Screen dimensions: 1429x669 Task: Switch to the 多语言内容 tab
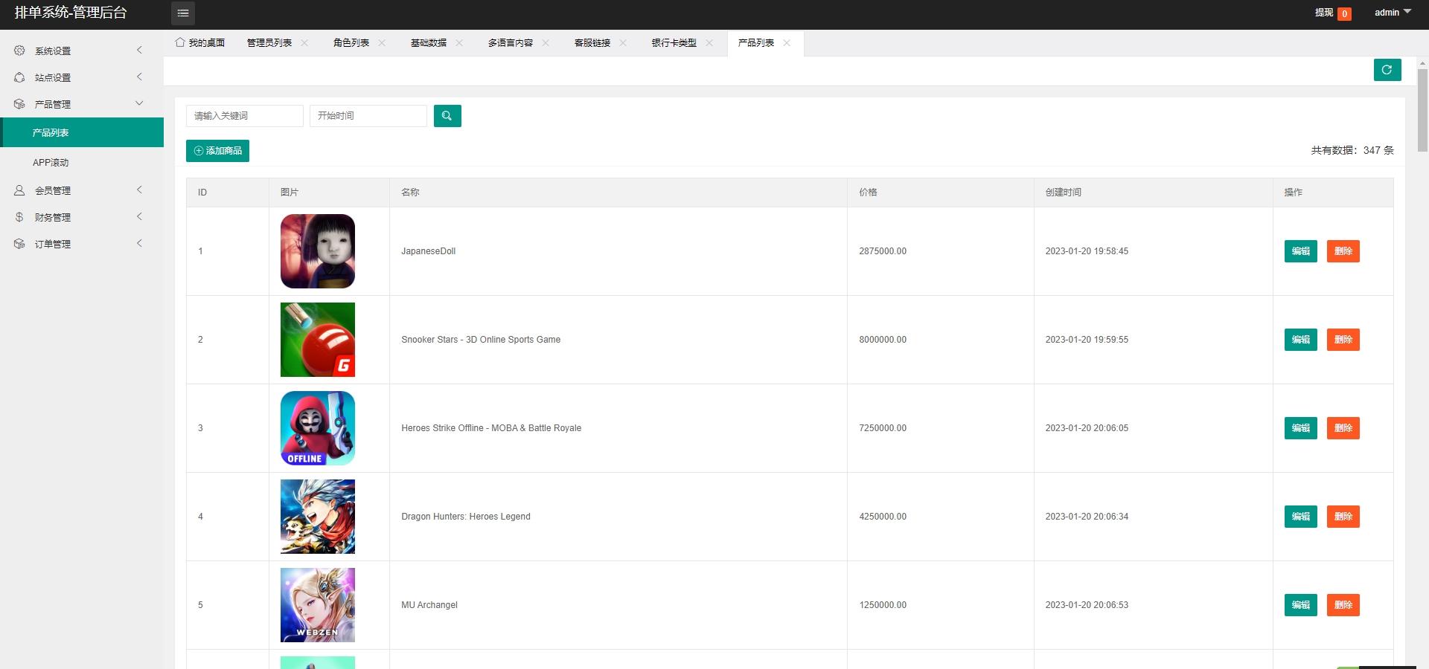pos(511,43)
